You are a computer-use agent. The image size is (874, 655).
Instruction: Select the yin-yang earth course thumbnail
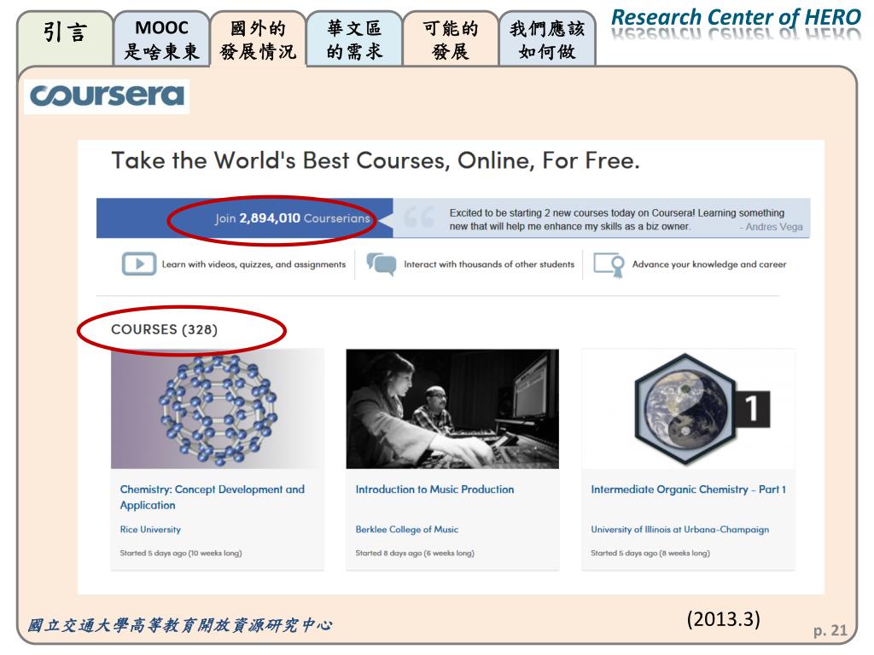[689, 409]
